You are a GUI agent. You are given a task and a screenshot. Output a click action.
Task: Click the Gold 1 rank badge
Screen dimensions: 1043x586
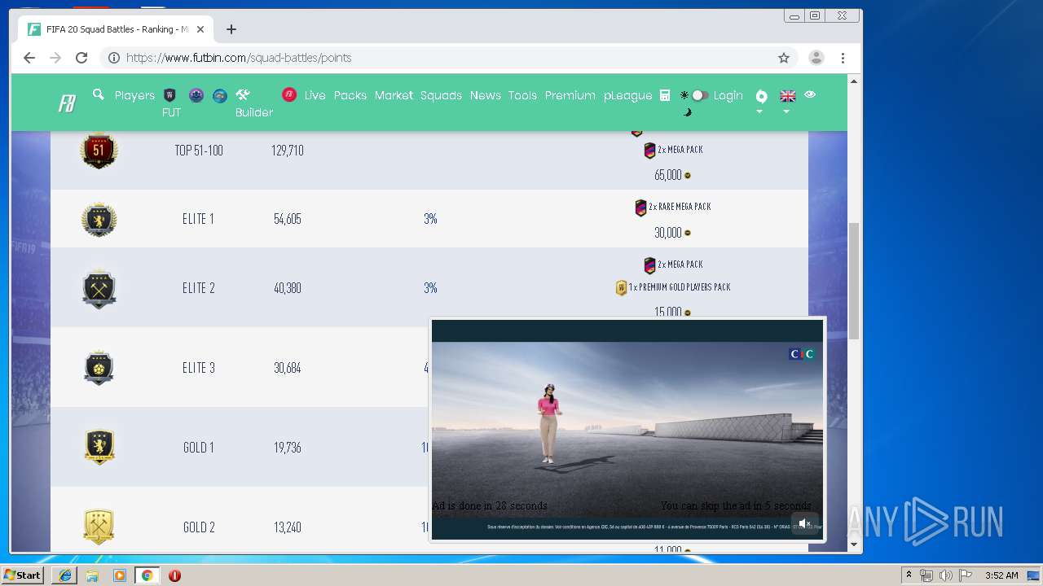click(x=99, y=447)
